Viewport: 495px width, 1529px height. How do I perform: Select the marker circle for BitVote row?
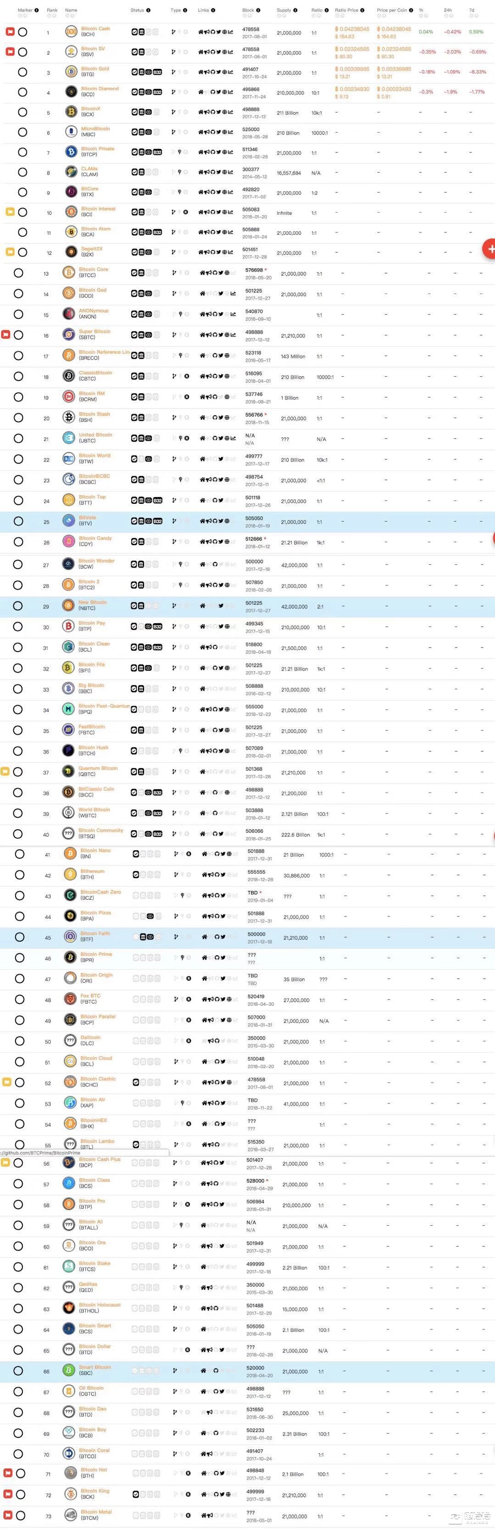click(18, 521)
